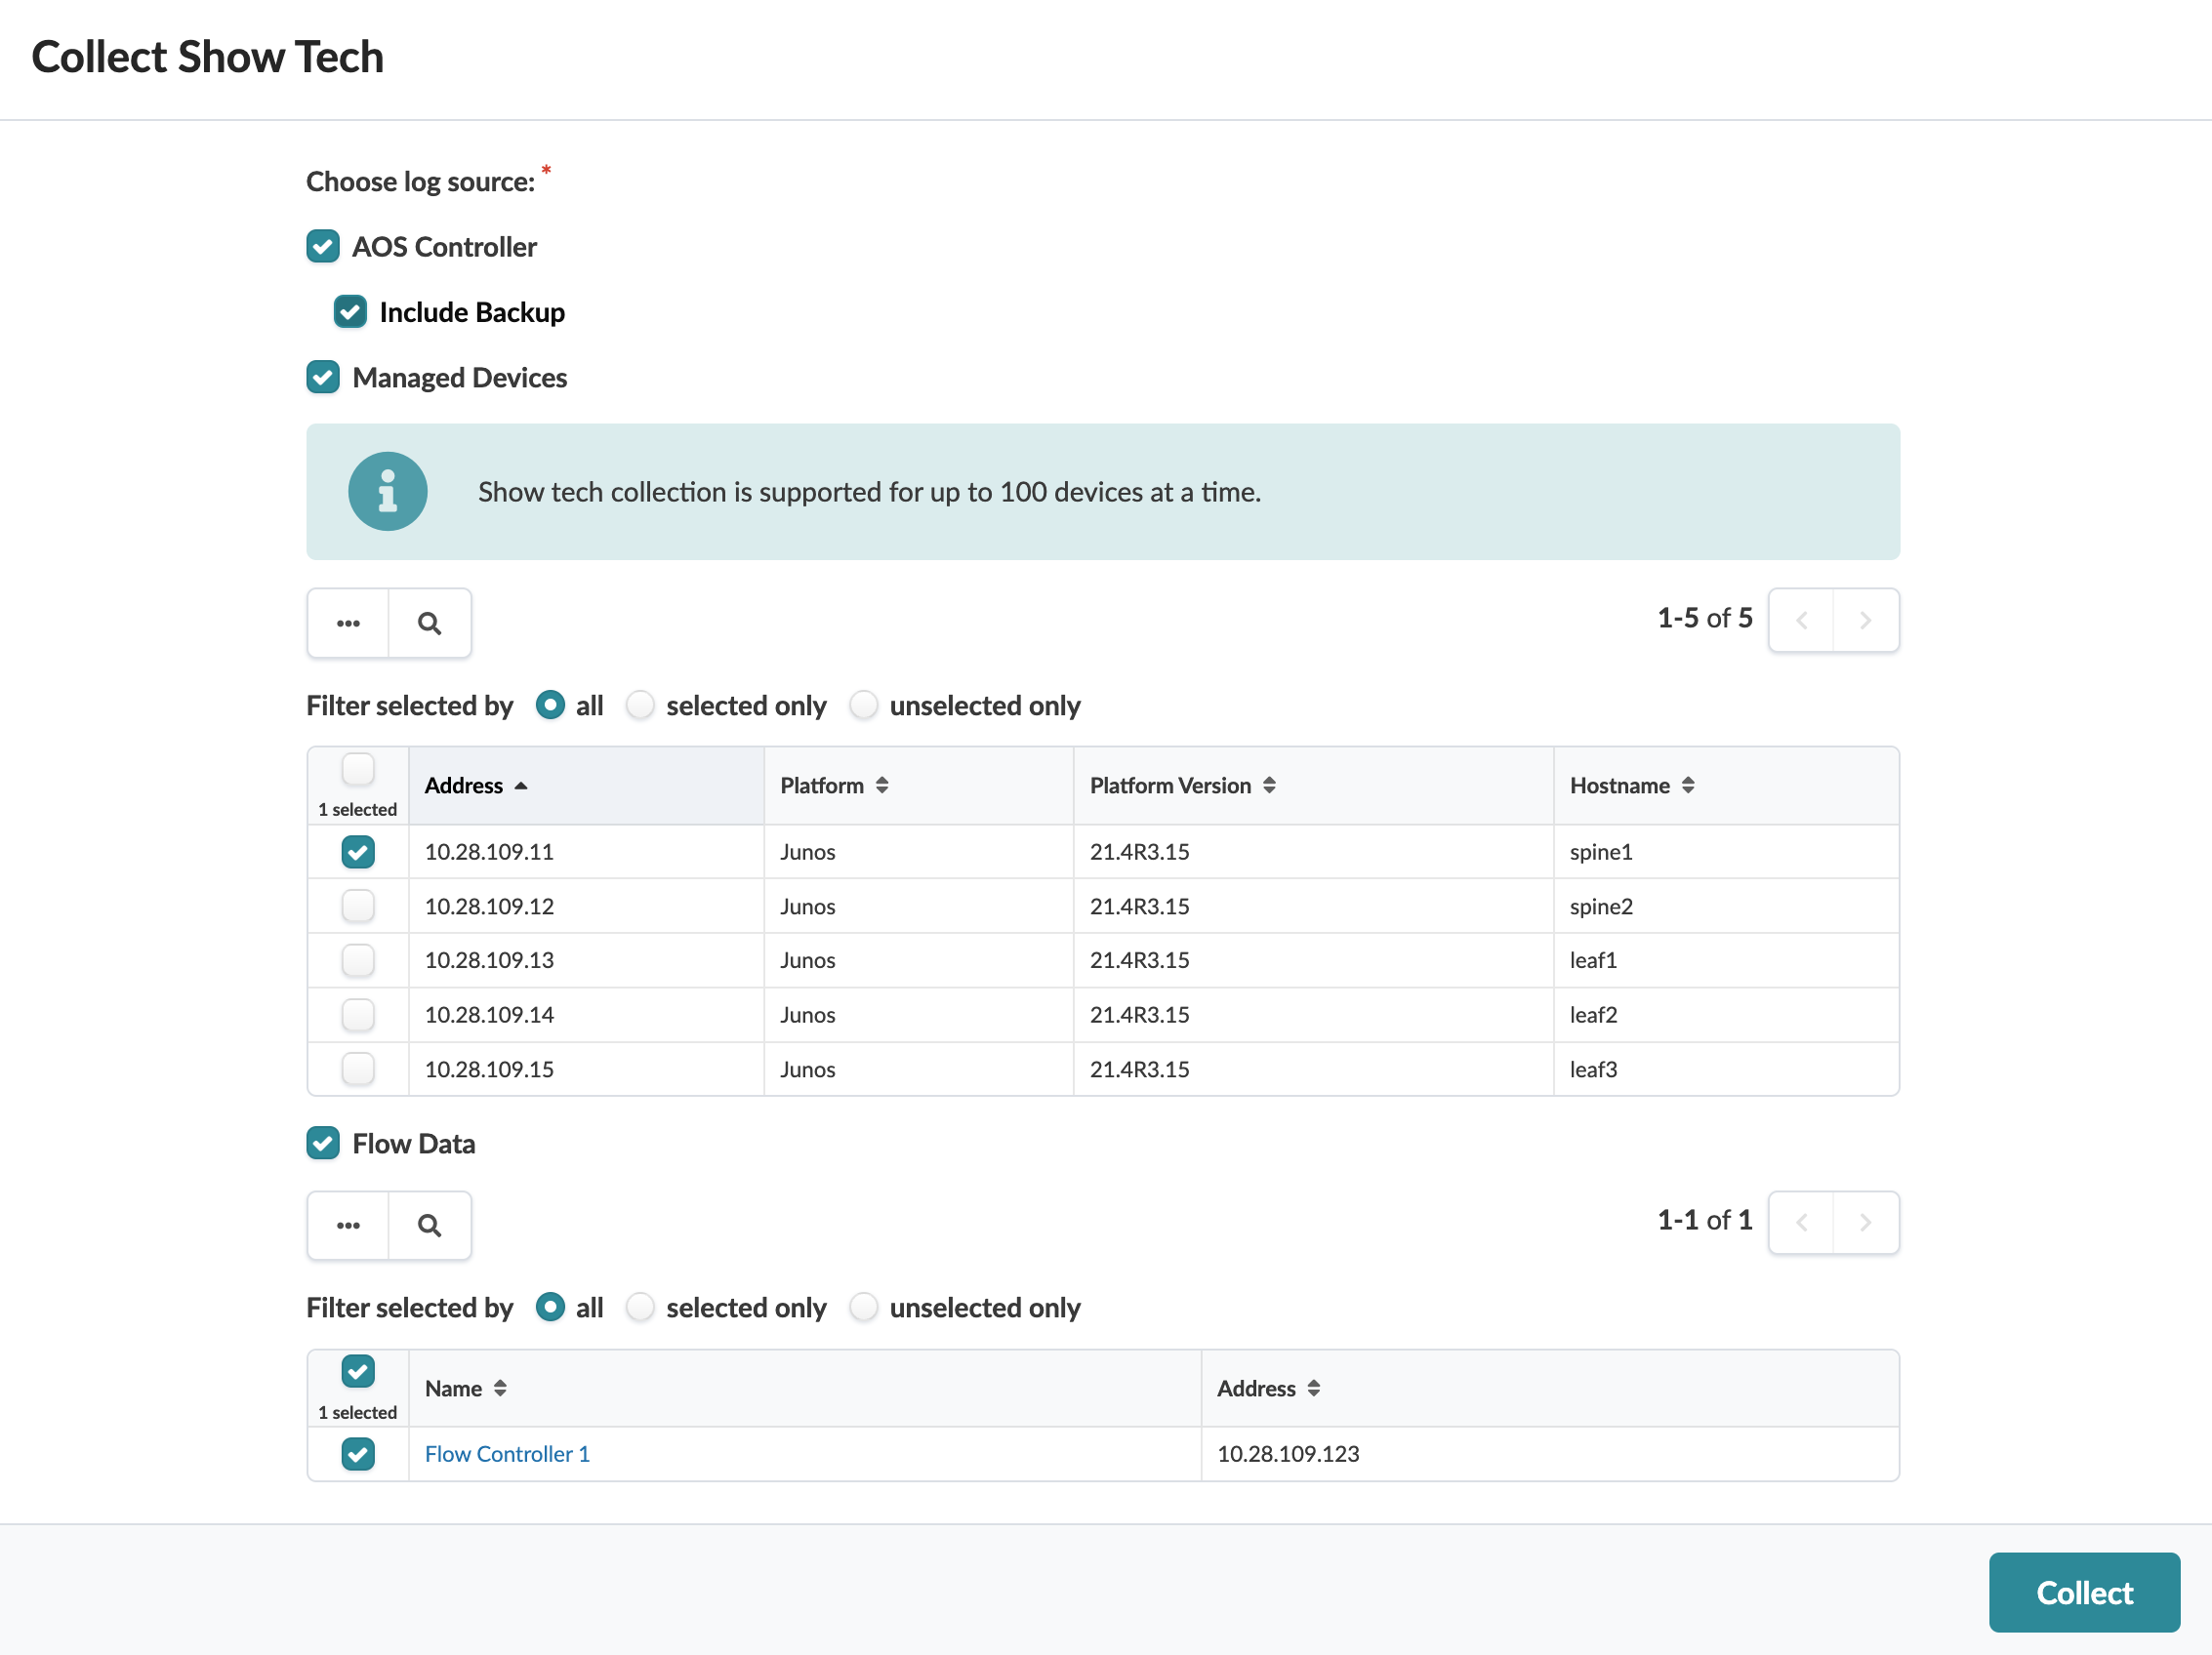Go to previous page of managed devices
This screenshot has width=2212, height=1655.
(1801, 621)
